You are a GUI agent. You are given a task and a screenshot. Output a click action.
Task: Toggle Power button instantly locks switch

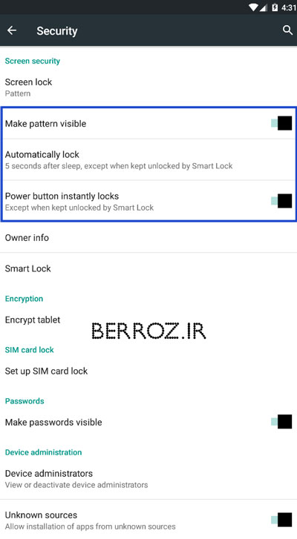[281, 201]
